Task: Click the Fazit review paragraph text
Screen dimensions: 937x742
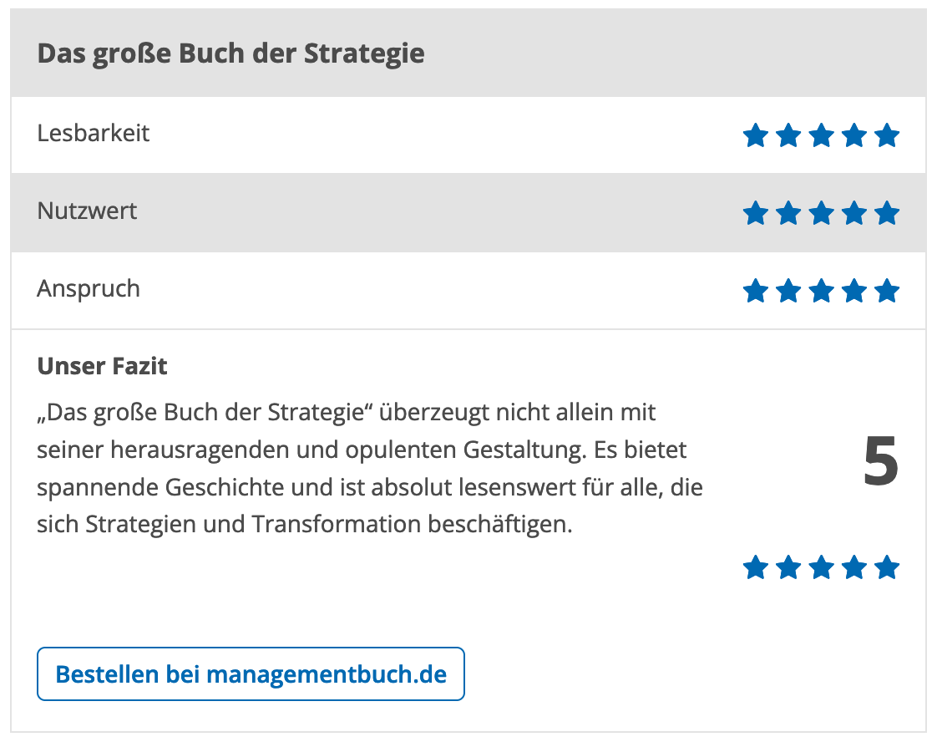Action: tap(370, 469)
